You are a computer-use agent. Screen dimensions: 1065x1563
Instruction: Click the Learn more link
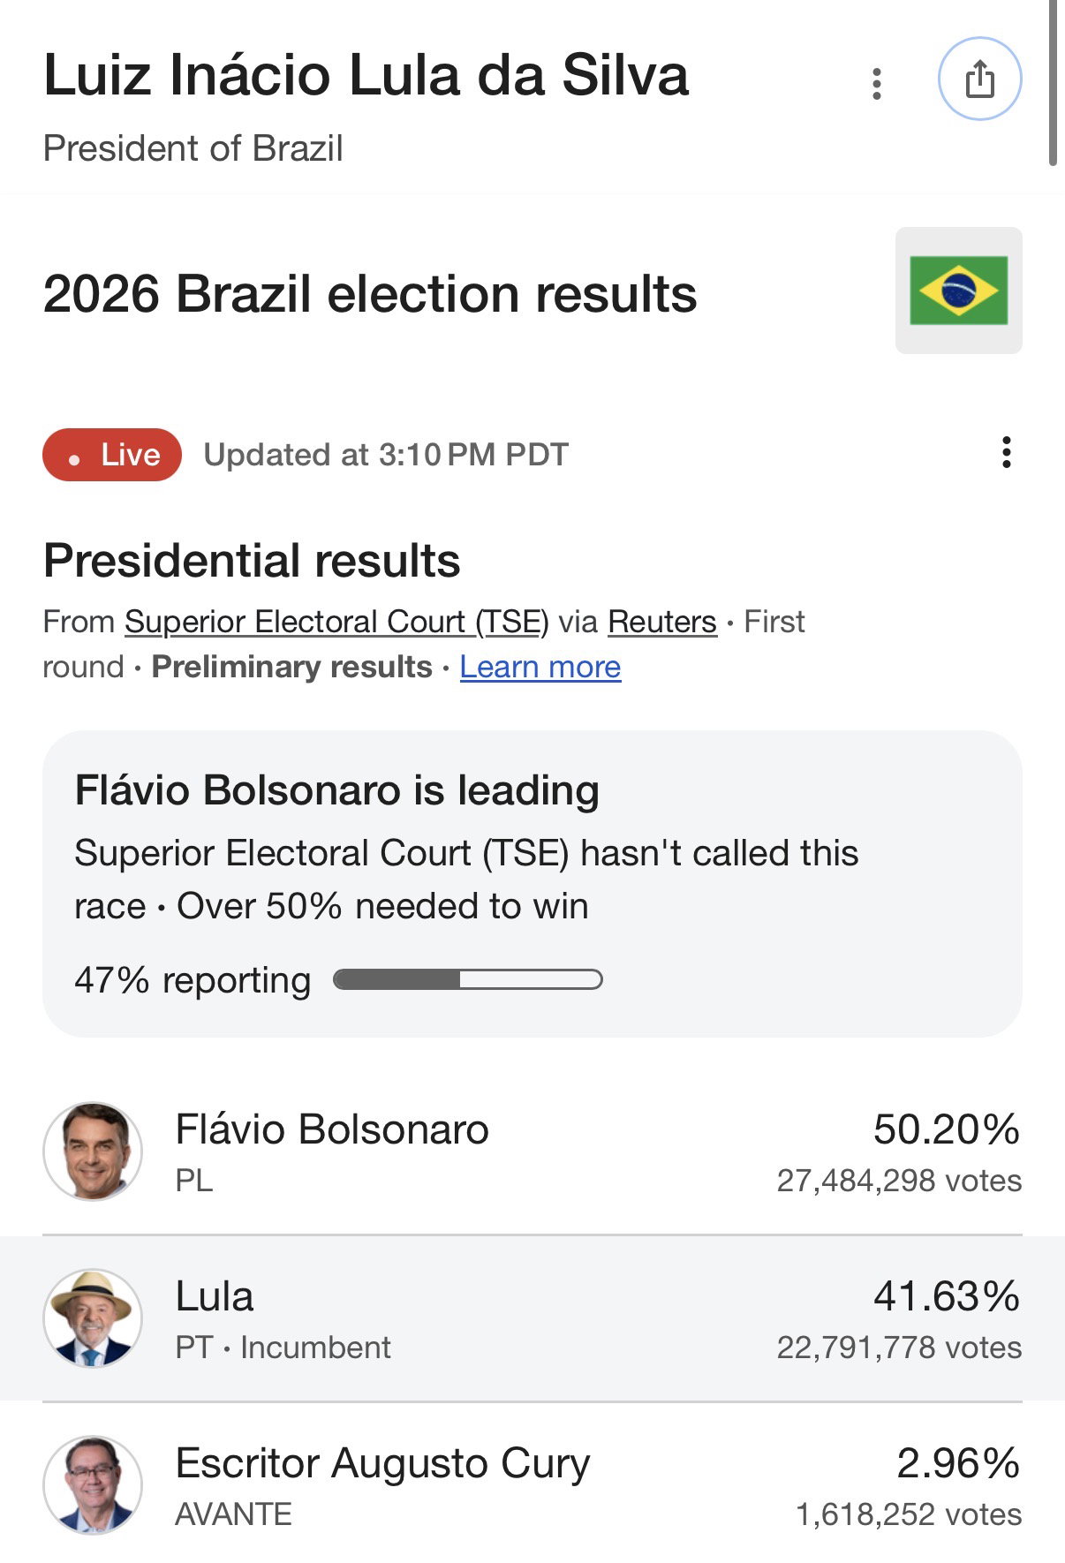(540, 667)
